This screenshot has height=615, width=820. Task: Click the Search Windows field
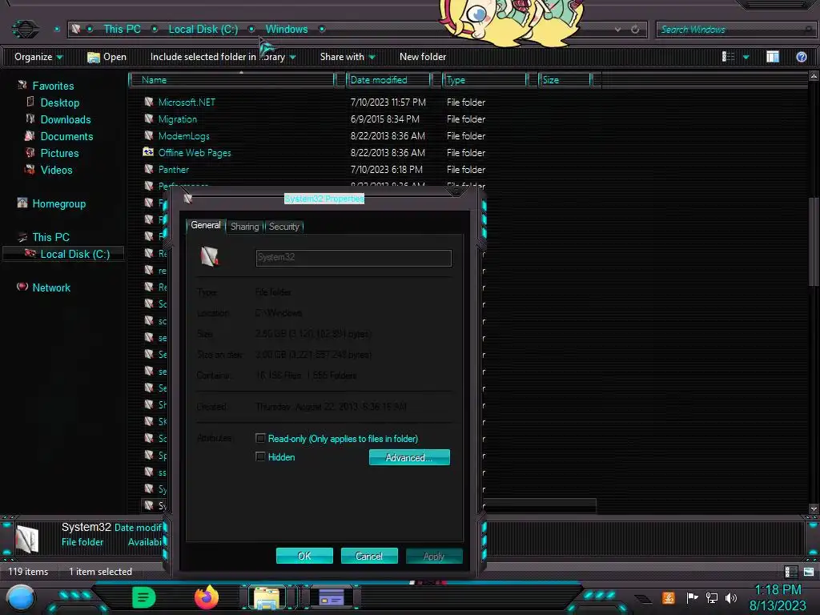(735, 30)
